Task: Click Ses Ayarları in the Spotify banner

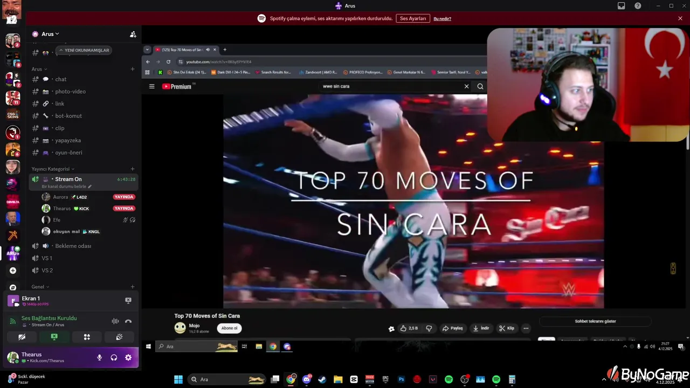Action: 413,18
